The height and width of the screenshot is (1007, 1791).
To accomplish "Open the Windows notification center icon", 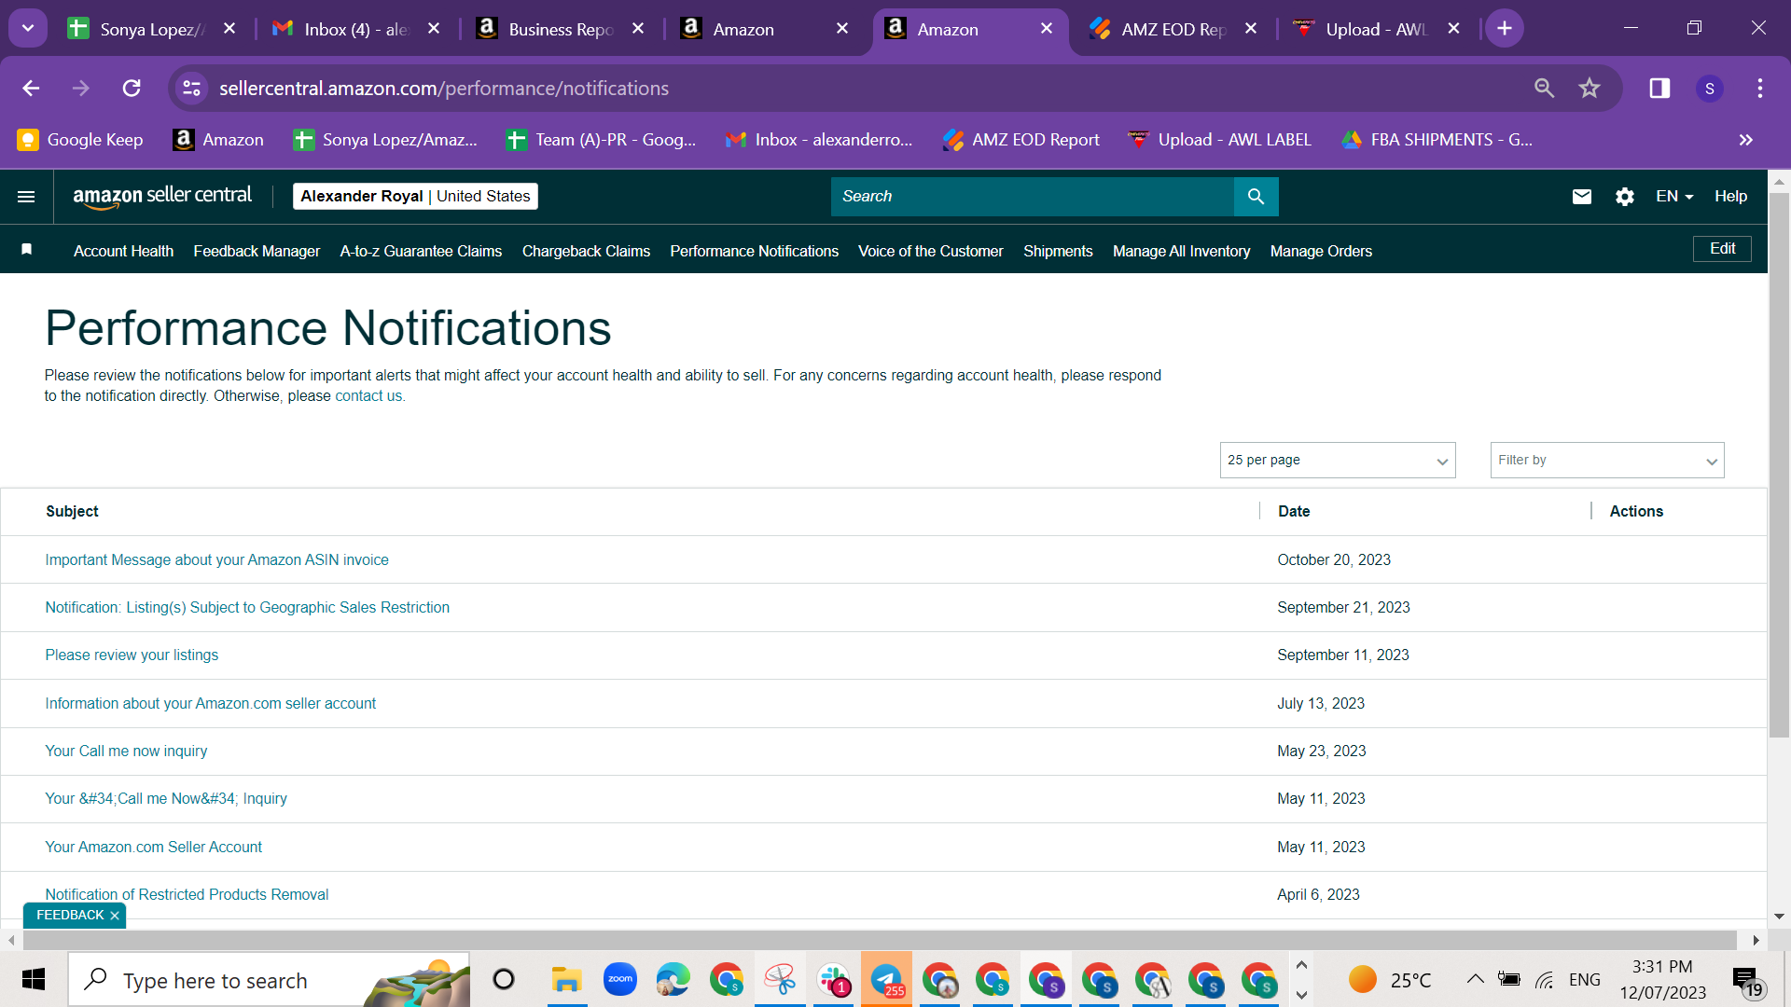I will click(x=1745, y=980).
